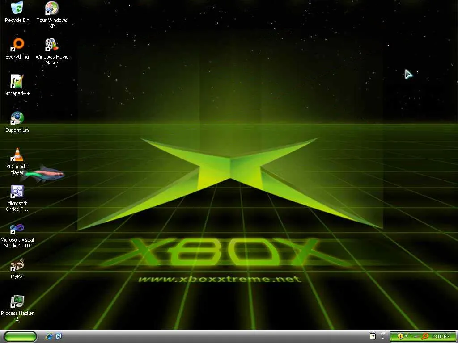The width and height of the screenshot is (458, 343).
Task: Click the 6:18 PM taskbar clock
Action: pos(441,336)
